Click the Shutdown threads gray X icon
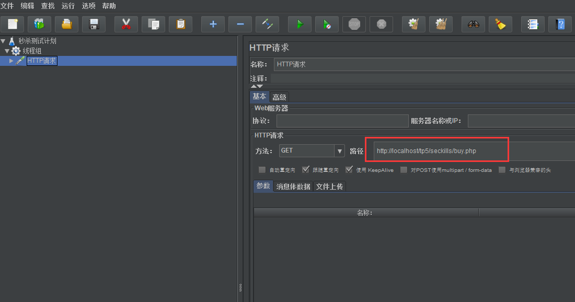This screenshot has height=302, width=575. (x=382, y=24)
